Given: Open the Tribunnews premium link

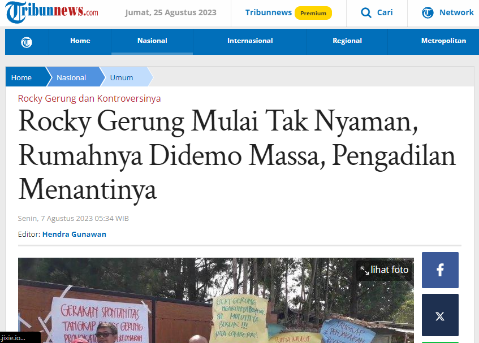Looking at the screenshot, I should point(268,12).
